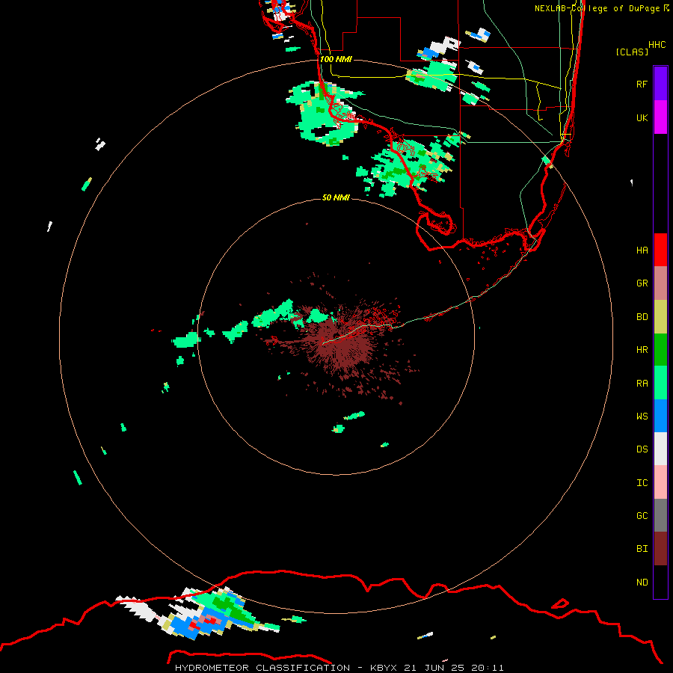This screenshot has width=673, height=673.
Task: Click the BI legend label
Action: [x=642, y=549]
